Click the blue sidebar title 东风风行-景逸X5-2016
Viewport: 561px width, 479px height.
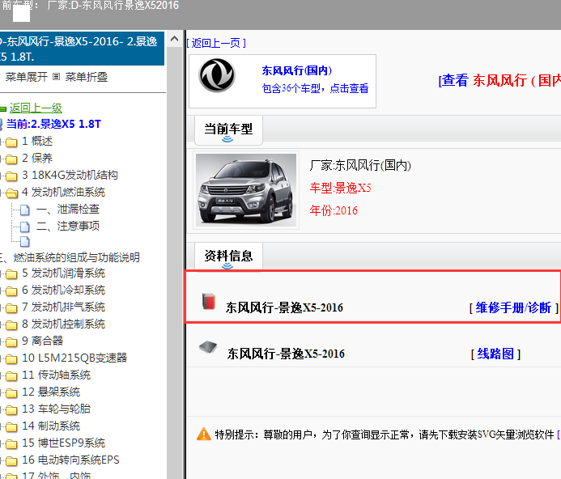82,49
